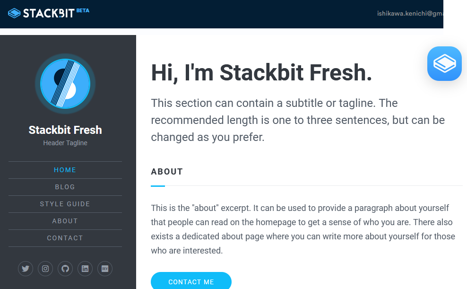The width and height of the screenshot is (467, 289).
Task: Click the floating Stackbit widget button
Action: point(444,63)
